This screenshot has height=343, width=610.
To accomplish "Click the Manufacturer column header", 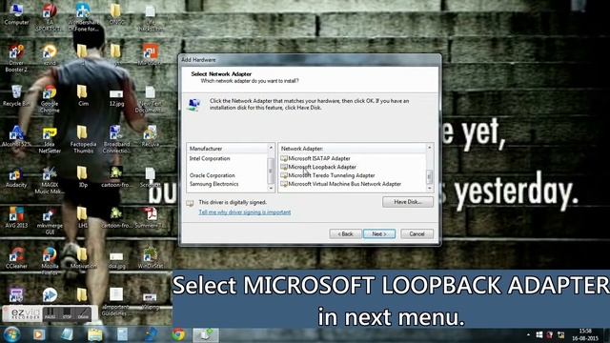I will click(x=227, y=149).
